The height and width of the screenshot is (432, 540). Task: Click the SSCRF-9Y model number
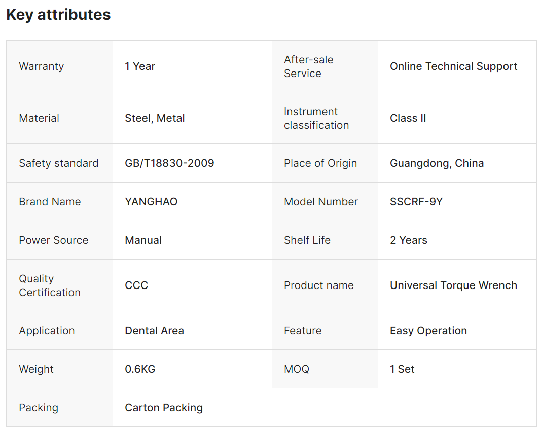click(416, 202)
